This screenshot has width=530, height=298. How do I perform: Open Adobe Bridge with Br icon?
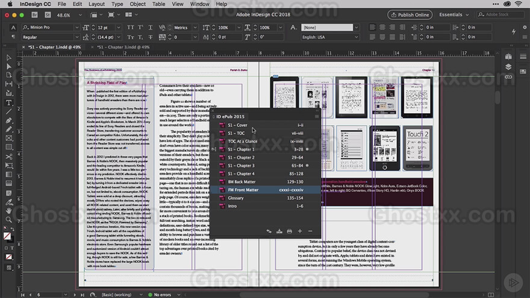pyautogui.click(x=34, y=15)
